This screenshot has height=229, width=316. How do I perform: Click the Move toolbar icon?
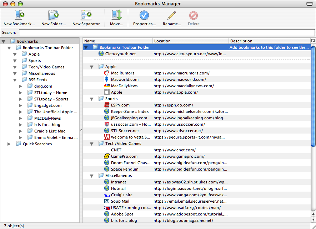[117, 15]
